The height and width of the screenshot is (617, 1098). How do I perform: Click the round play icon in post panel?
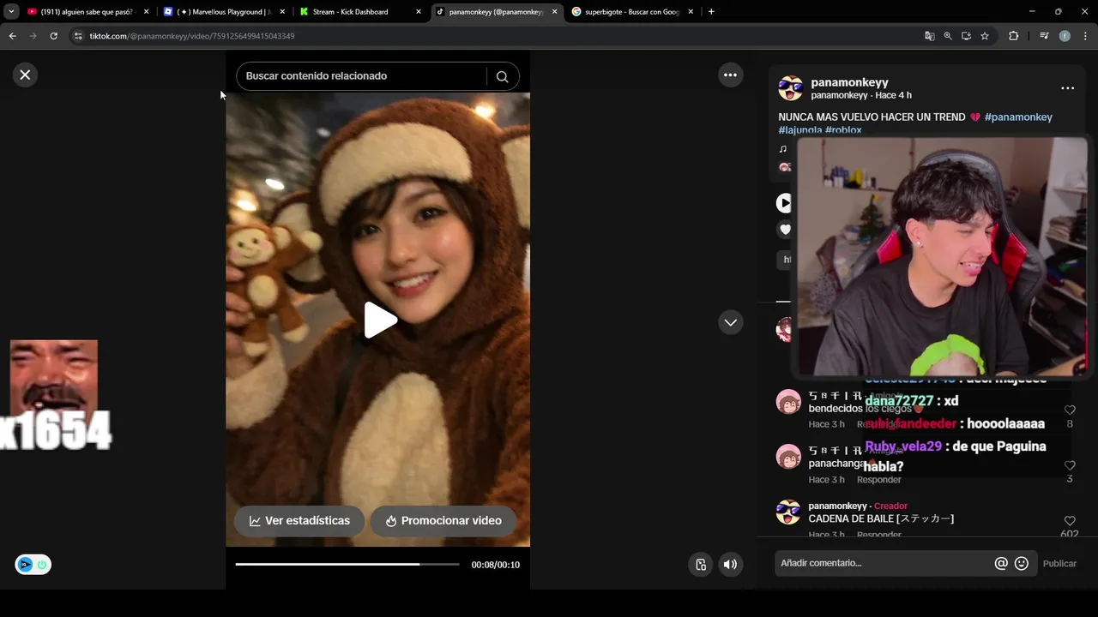point(784,203)
